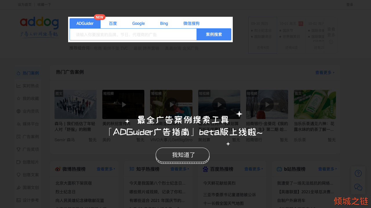The height and width of the screenshot is (208, 371).
Task: Open Weibo topic 向人民英雄纪念碑敬献花篮
Action: [80, 200]
